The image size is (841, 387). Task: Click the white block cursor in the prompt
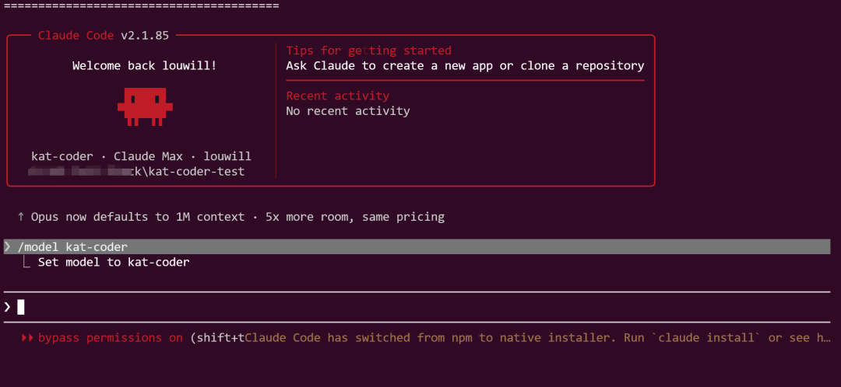click(21, 307)
